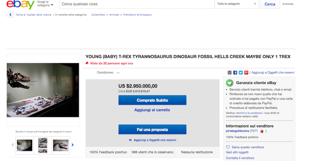Share listing via email icon

229,72
